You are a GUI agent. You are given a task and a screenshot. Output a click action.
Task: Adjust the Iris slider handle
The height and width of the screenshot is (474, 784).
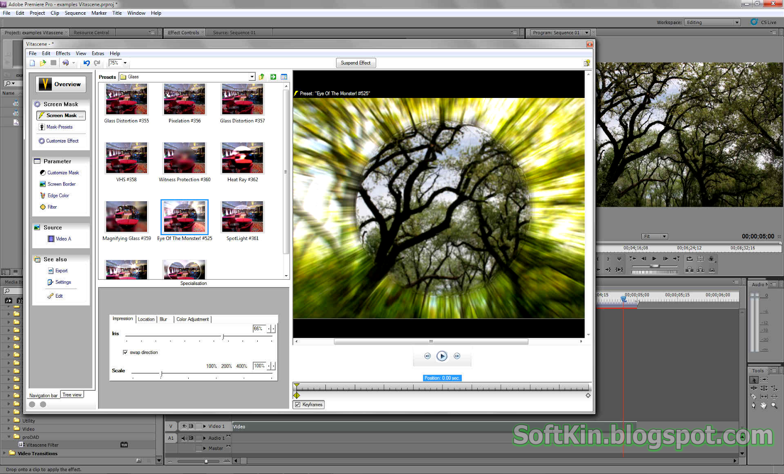tap(223, 336)
